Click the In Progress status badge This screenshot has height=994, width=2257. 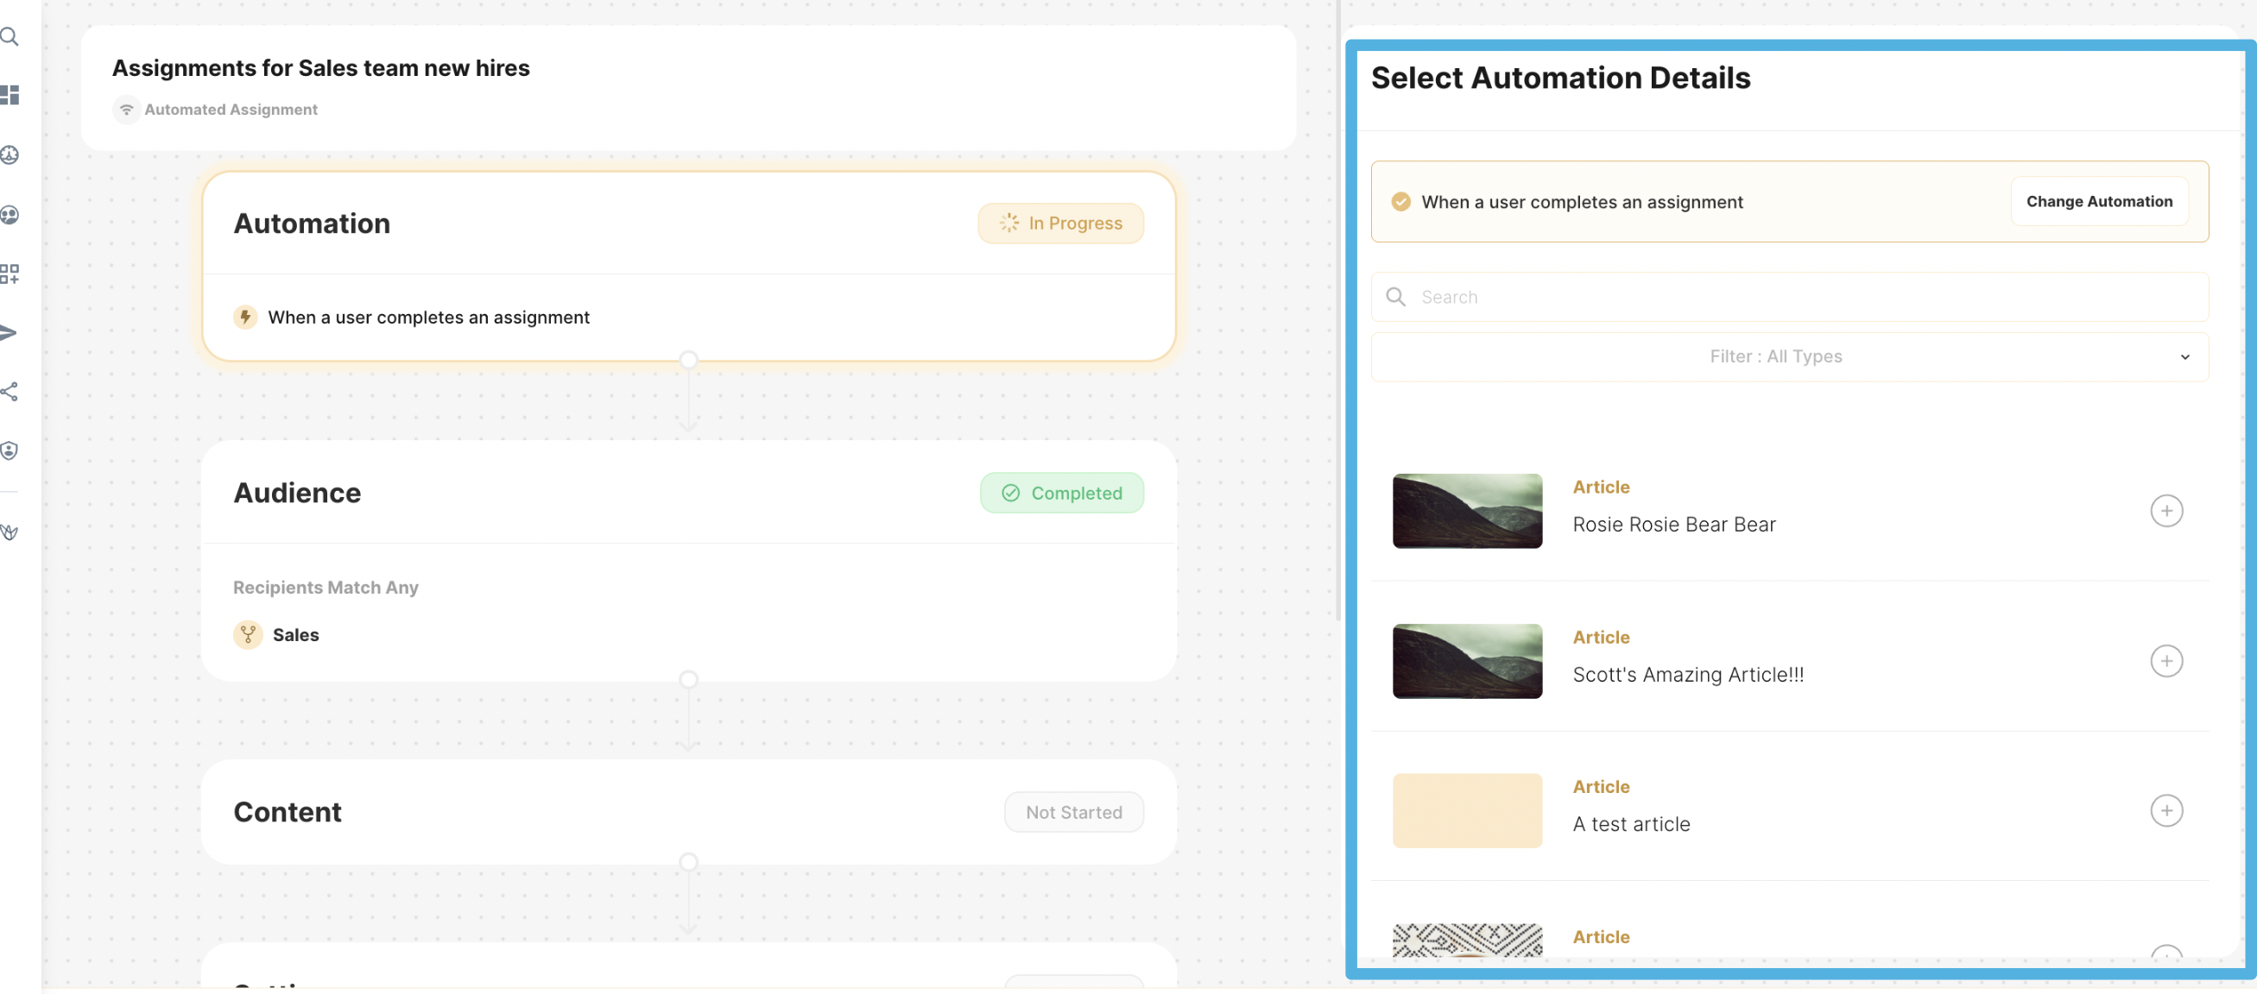coord(1060,223)
